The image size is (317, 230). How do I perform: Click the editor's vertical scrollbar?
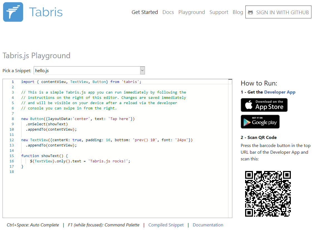tap(230, 148)
